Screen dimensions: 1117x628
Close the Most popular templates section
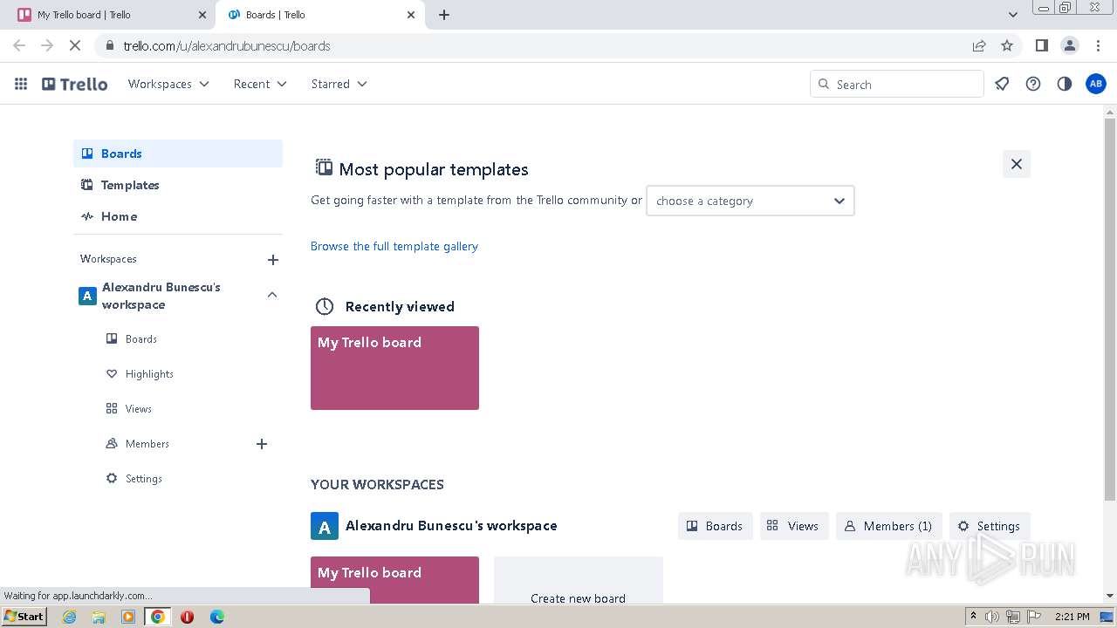pyautogui.click(x=1017, y=164)
